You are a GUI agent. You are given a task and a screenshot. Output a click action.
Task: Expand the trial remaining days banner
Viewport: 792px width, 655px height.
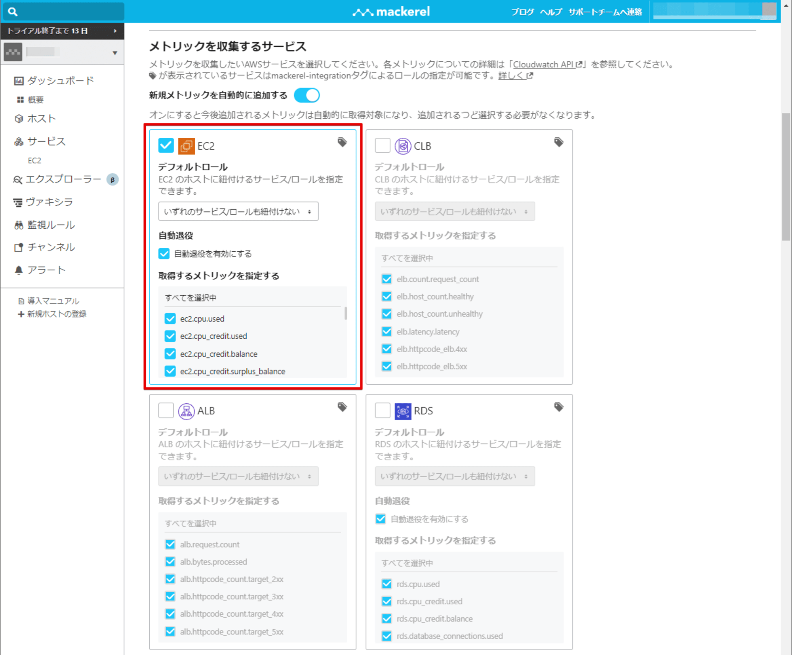[62, 31]
